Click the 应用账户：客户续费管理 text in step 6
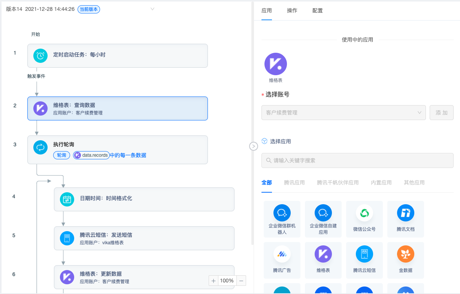Viewport: 460px width, 294px height. tap(105, 282)
